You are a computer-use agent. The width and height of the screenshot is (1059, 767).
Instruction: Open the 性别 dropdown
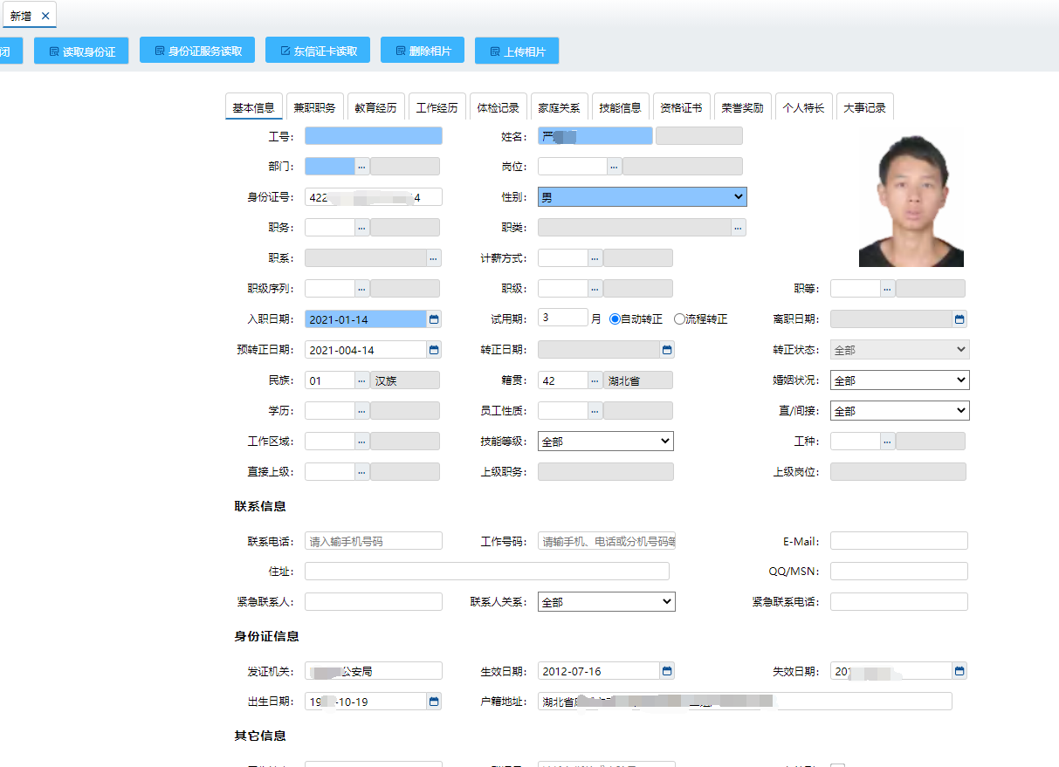642,196
